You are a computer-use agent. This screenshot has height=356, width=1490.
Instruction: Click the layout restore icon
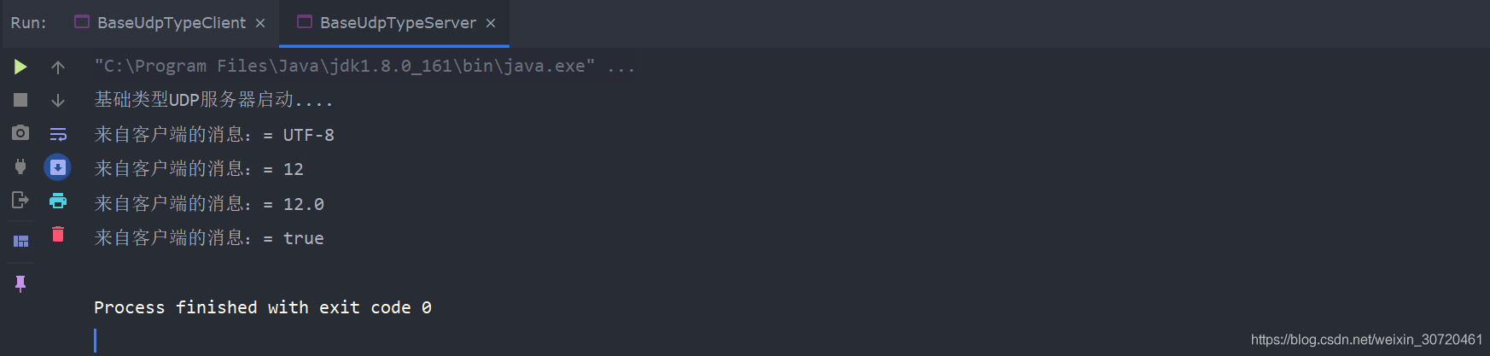[20, 241]
